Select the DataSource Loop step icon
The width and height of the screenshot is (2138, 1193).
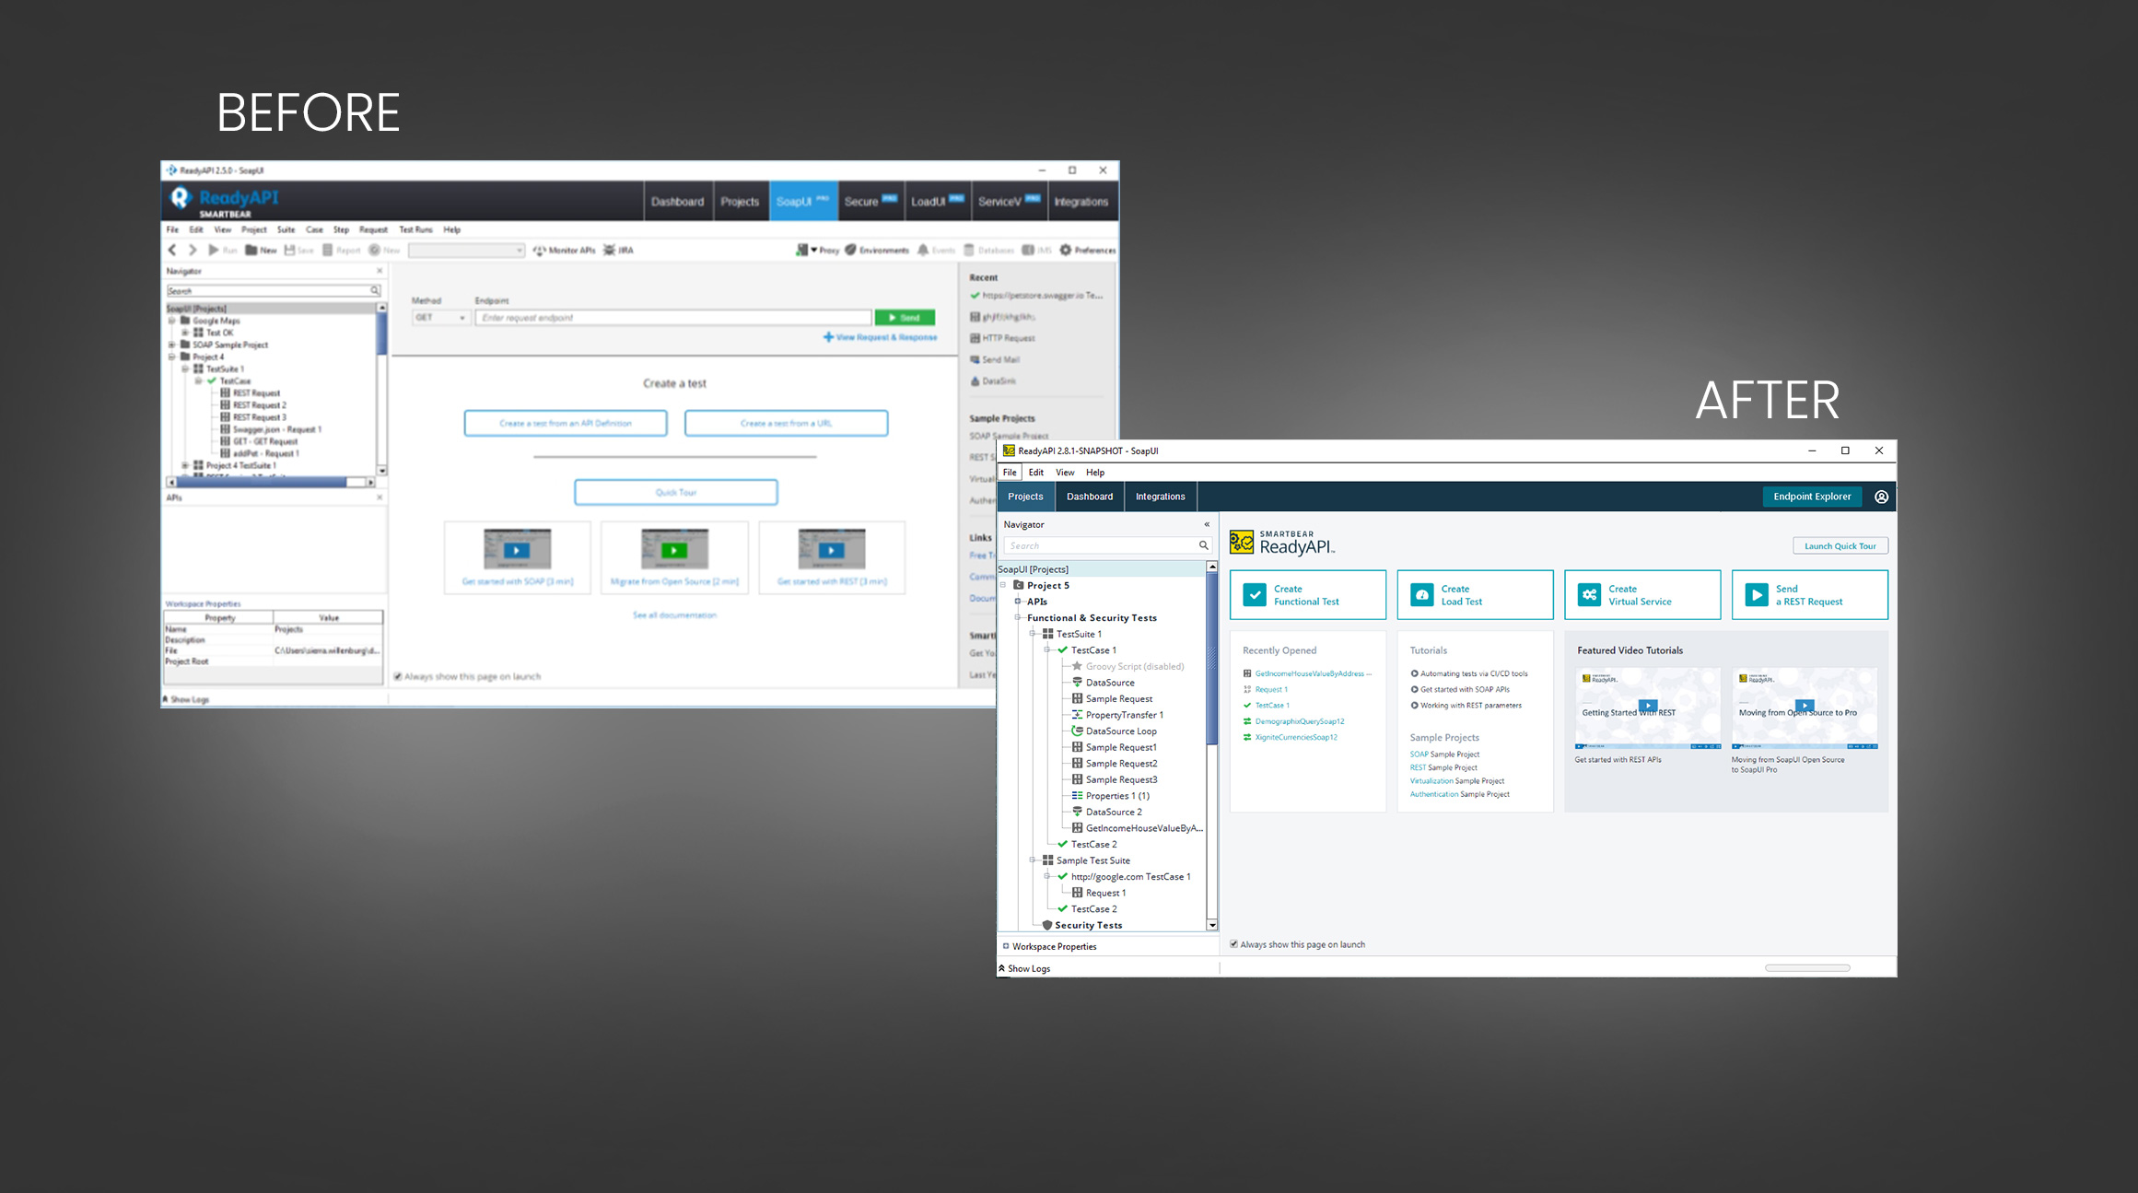click(1077, 731)
